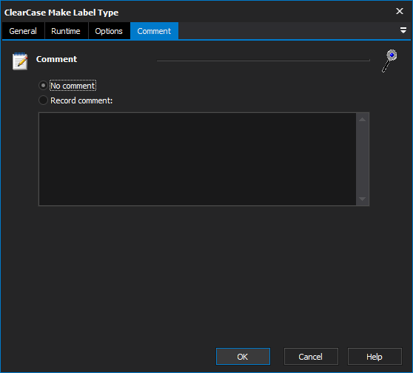The image size is (413, 373).
Task: Click the Cancel button
Action: [311, 357]
